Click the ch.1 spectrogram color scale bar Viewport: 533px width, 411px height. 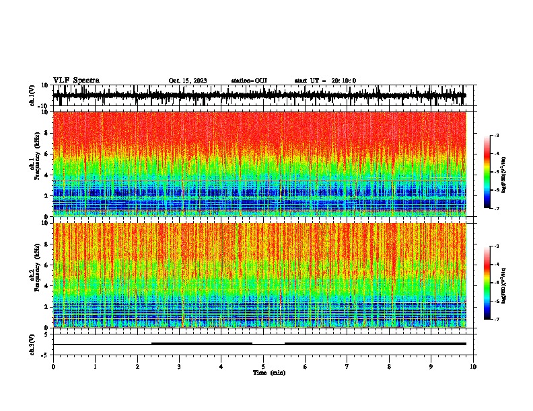[487, 172]
